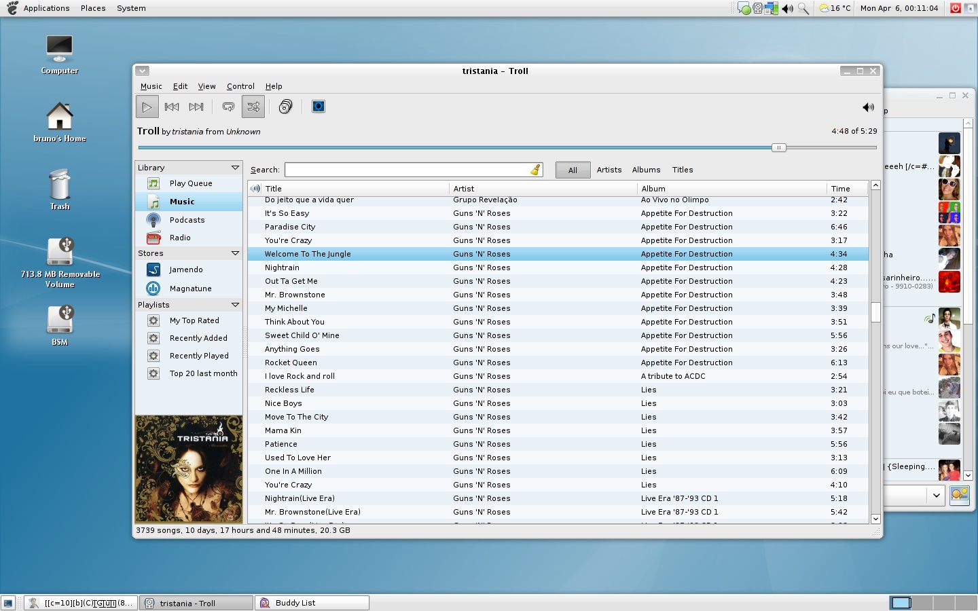This screenshot has width=978, height=611.
Task: Sort songs by Time column
Action: pyautogui.click(x=847, y=189)
